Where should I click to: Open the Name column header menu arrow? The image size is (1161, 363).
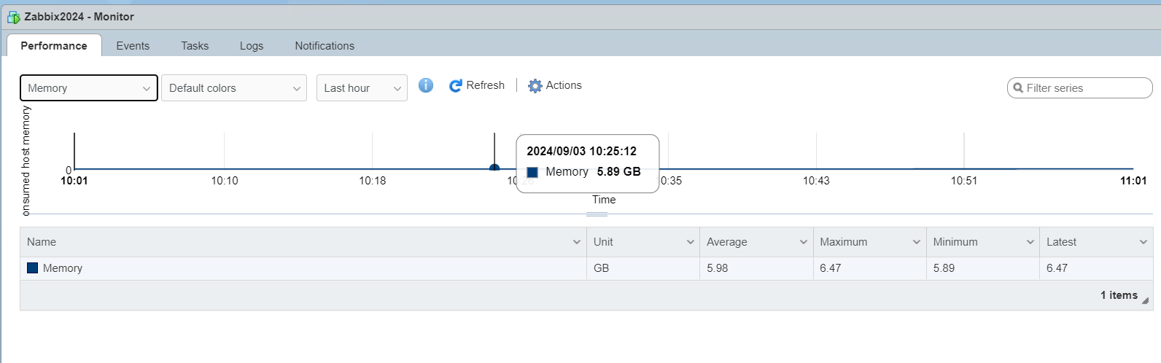tap(577, 242)
